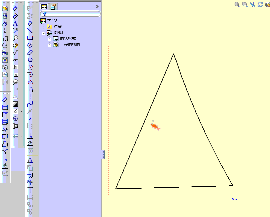Collapse the 图纸1 tree node
The image size is (270, 217).
pyautogui.click(x=43, y=33)
